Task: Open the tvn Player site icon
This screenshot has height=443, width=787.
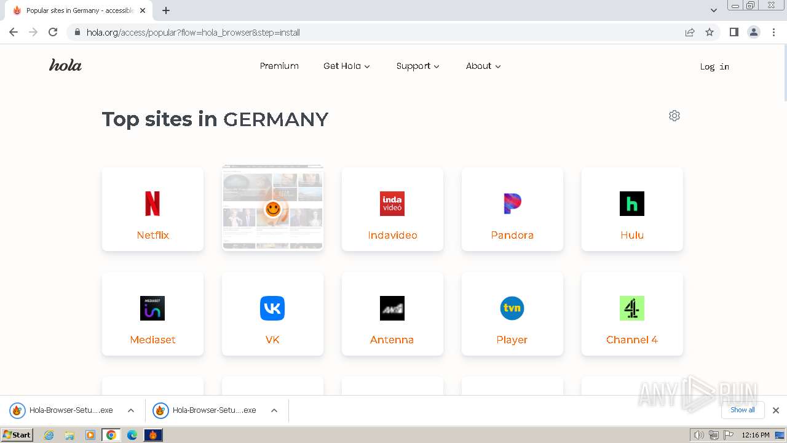Action: pos(512,308)
